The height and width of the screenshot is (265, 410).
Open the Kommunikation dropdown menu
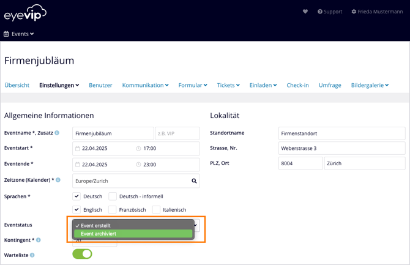click(145, 85)
